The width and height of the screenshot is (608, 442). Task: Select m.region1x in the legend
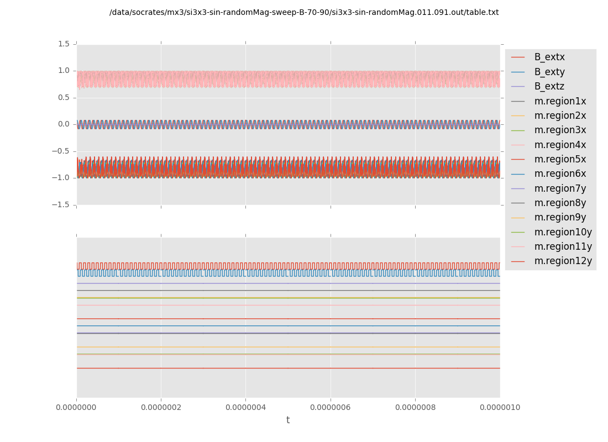point(560,101)
